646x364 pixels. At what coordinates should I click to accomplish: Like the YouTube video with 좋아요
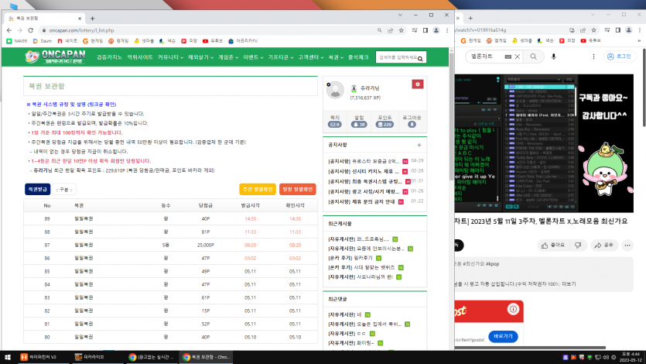[553, 246]
